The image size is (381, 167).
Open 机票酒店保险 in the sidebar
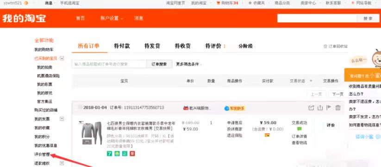pos(48,76)
